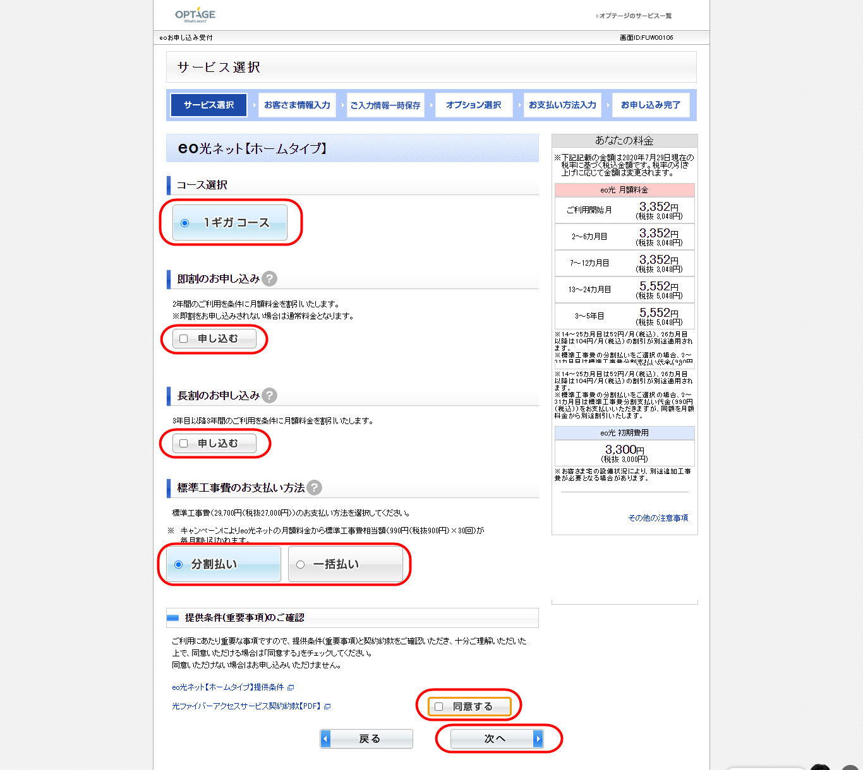Click external link icon after eo光ネット提供条件
This screenshot has height=770, width=863.
coord(291,687)
